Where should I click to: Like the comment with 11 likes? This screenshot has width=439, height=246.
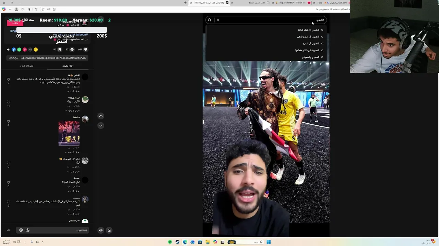(x=8, y=102)
